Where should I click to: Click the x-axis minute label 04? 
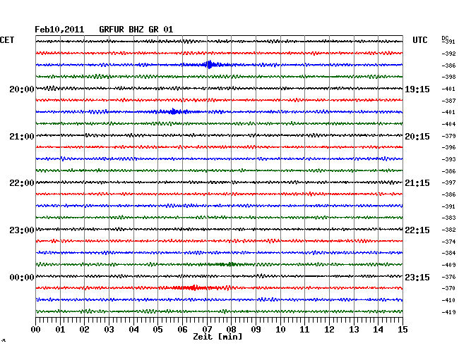click(133, 330)
